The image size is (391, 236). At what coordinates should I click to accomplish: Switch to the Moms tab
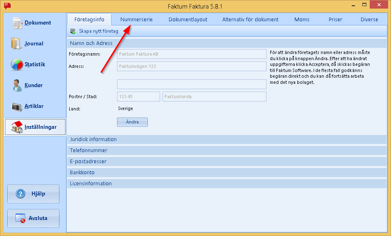click(302, 20)
